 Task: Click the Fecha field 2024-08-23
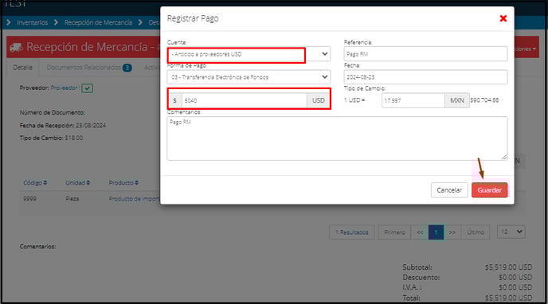coord(425,77)
